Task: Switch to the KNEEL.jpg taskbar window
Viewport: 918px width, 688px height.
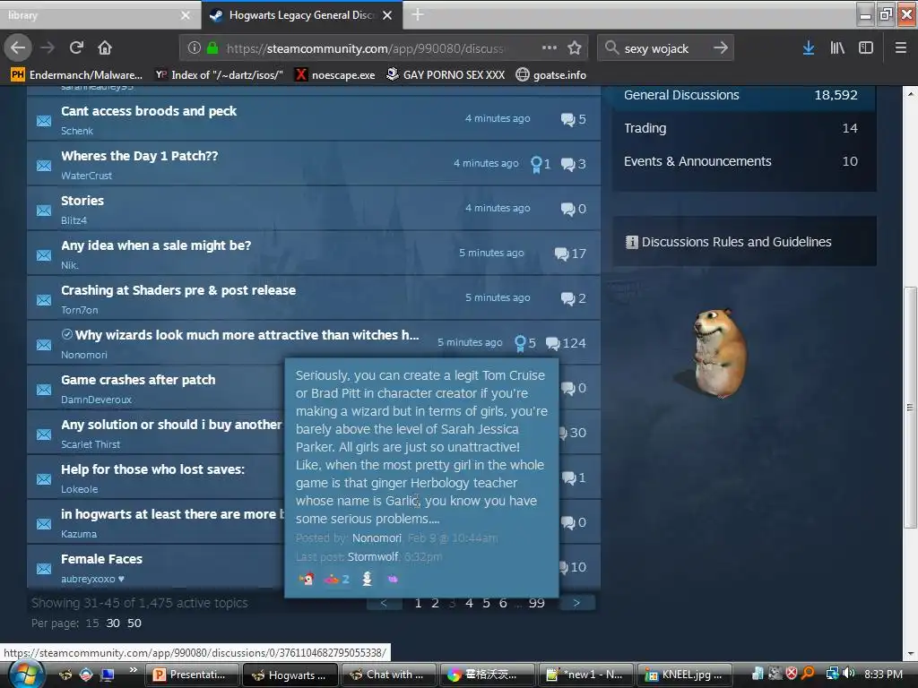Action: pos(685,675)
